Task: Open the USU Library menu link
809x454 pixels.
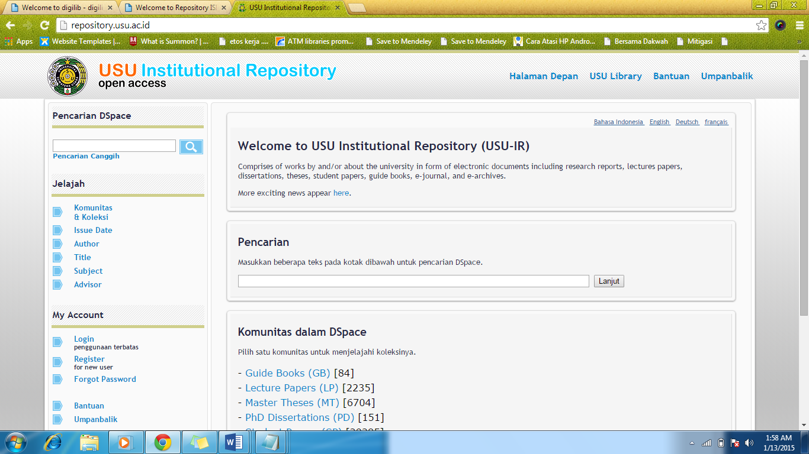Action: click(x=615, y=76)
